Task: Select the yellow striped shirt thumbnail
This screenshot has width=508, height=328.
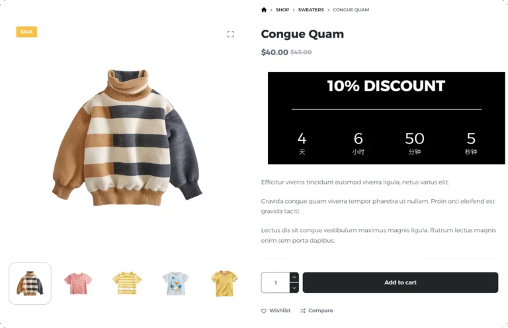Action: [126, 283]
